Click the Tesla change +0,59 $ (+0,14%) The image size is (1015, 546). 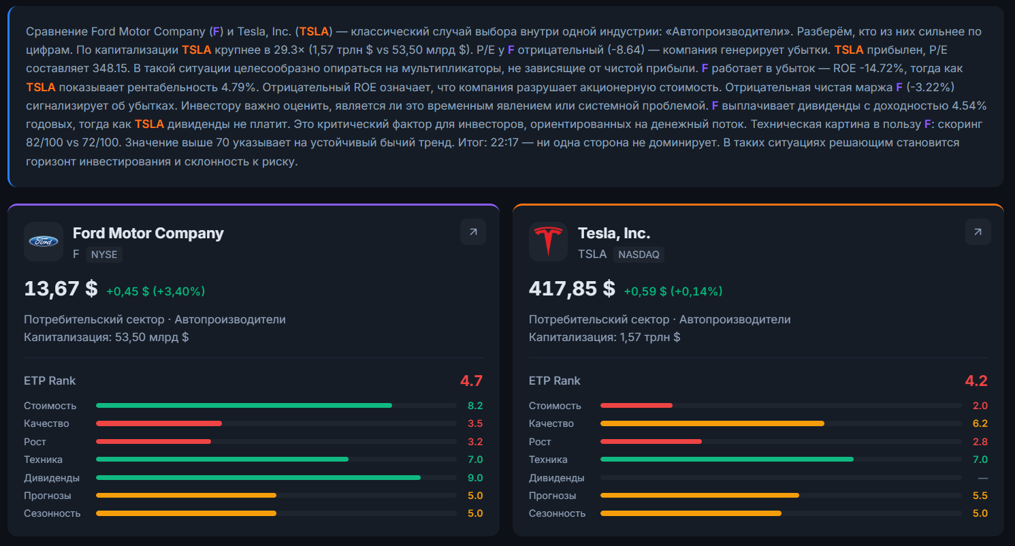click(x=673, y=291)
